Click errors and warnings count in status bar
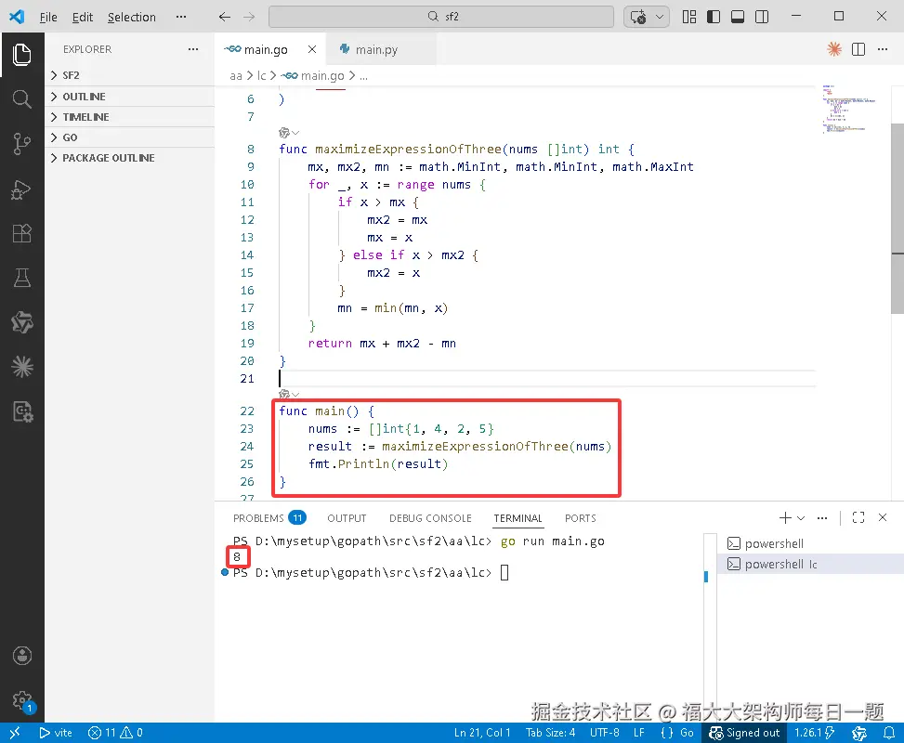This screenshot has width=904, height=743. (115, 733)
